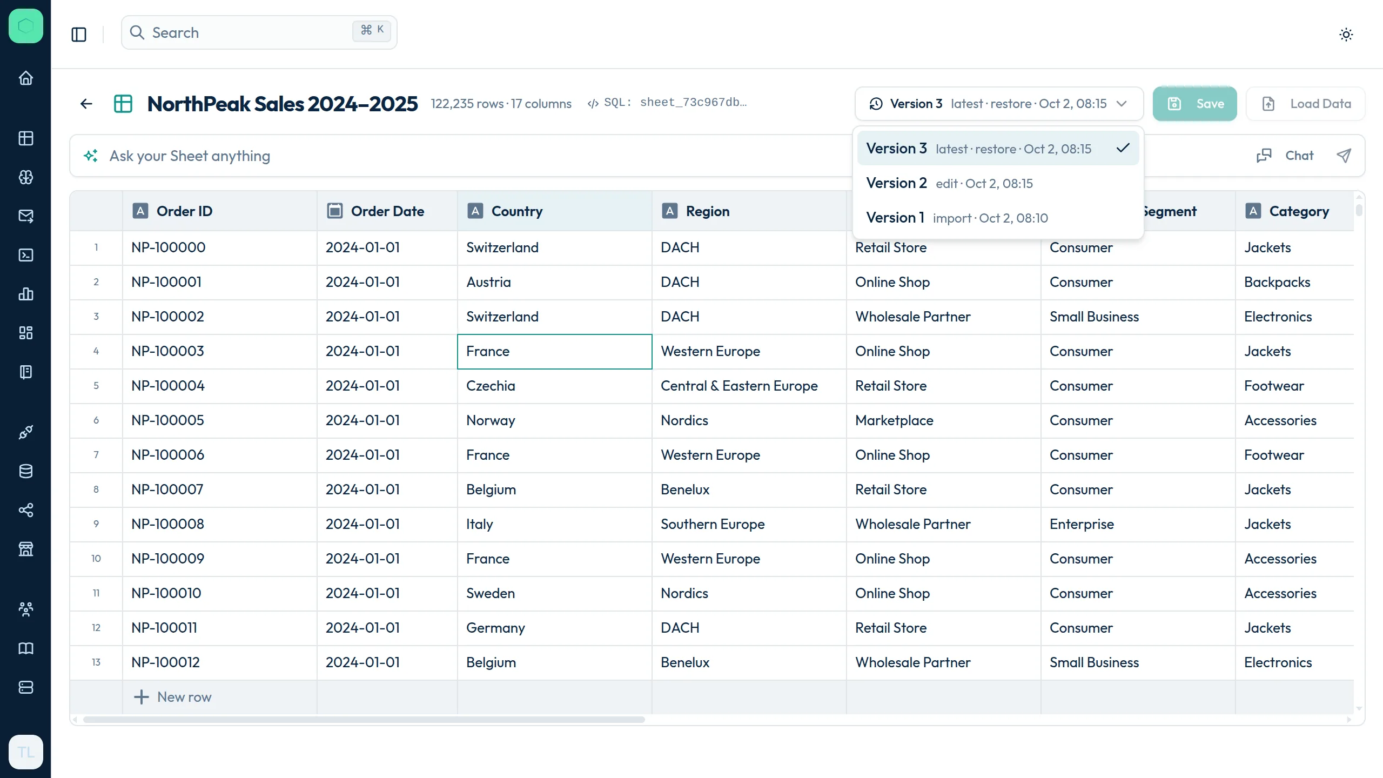Select row number 13
The width and height of the screenshot is (1383, 778).
click(96, 662)
